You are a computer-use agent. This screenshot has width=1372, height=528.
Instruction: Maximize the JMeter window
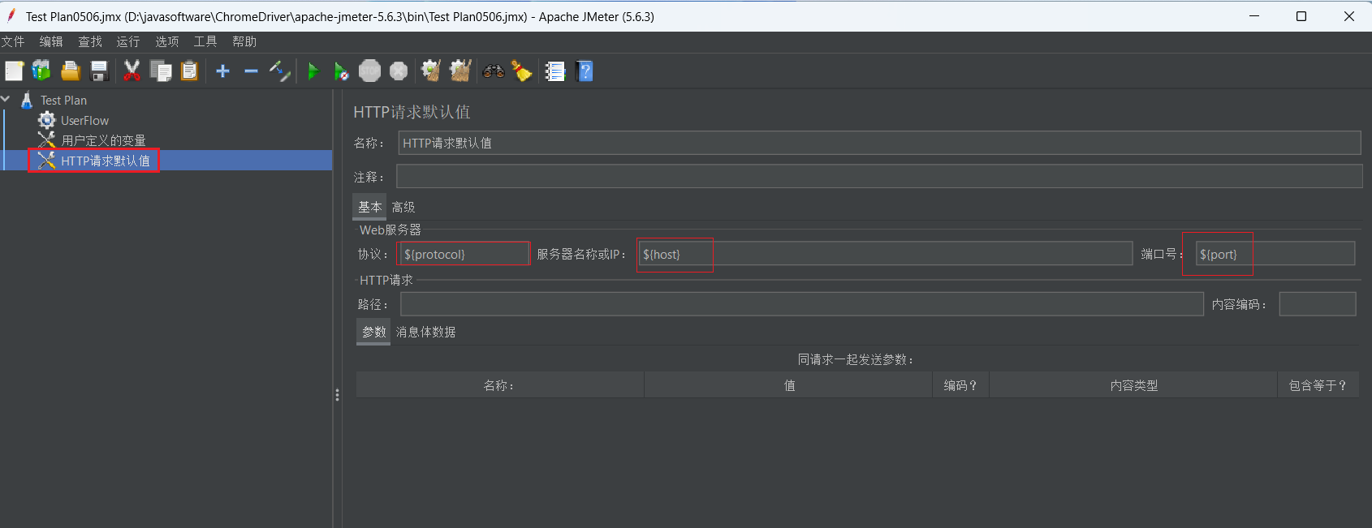[1301, 16]
